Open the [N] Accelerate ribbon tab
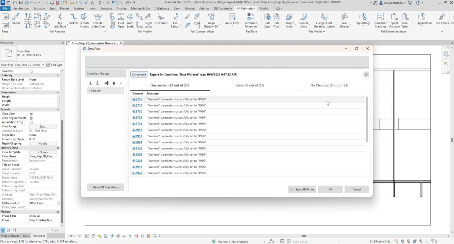Screen dimensions: 454x244 click(223, 9)
